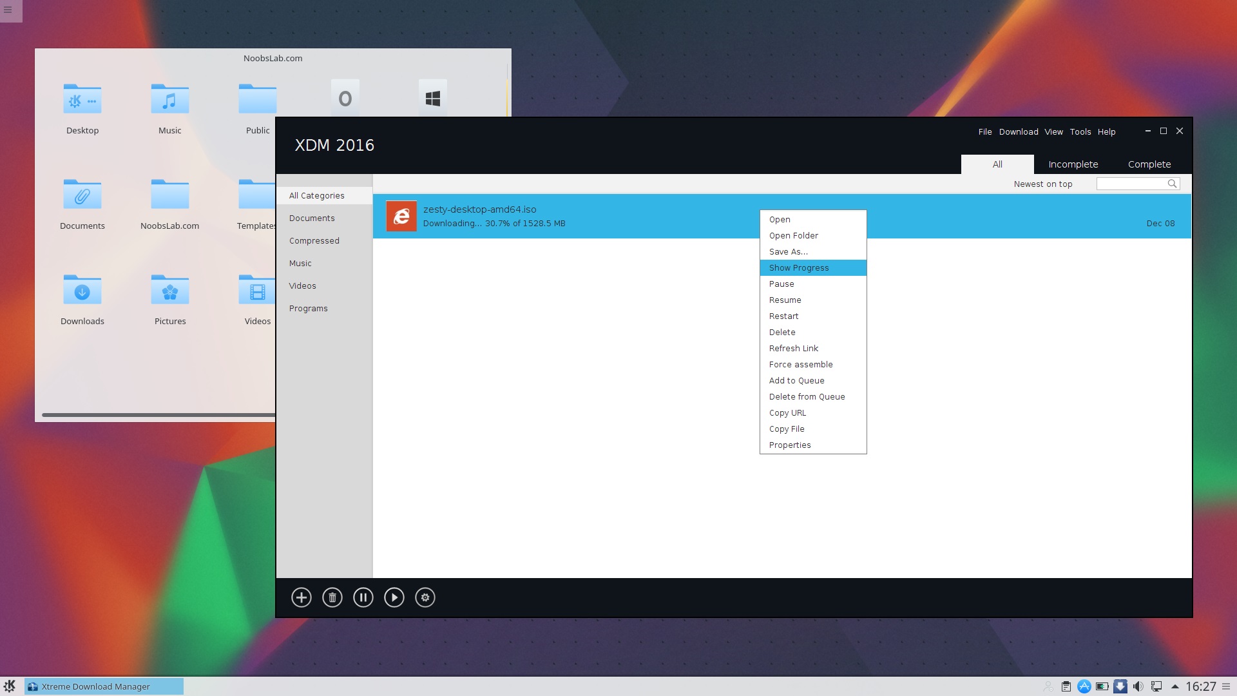Resume the download with the bottom play icon
The height and width of the screenshot is (696, 1237).
[394, 597]
